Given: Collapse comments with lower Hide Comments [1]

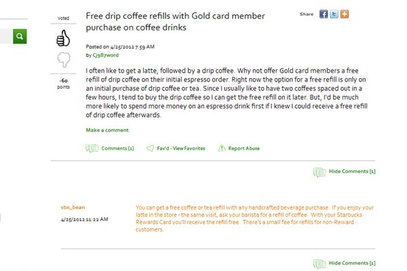Looking at the screenshot, I should [x=352, y=263].
